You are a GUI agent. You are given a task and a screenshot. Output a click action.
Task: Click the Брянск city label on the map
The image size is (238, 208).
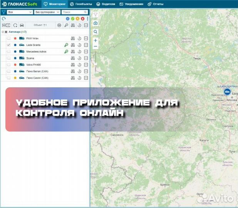[165, 185]
